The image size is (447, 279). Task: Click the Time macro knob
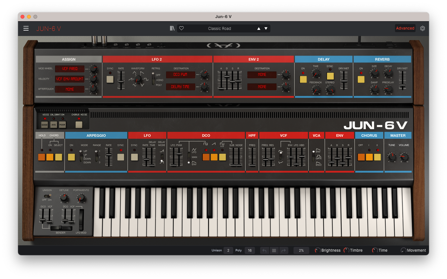click(x=375, y=250)
